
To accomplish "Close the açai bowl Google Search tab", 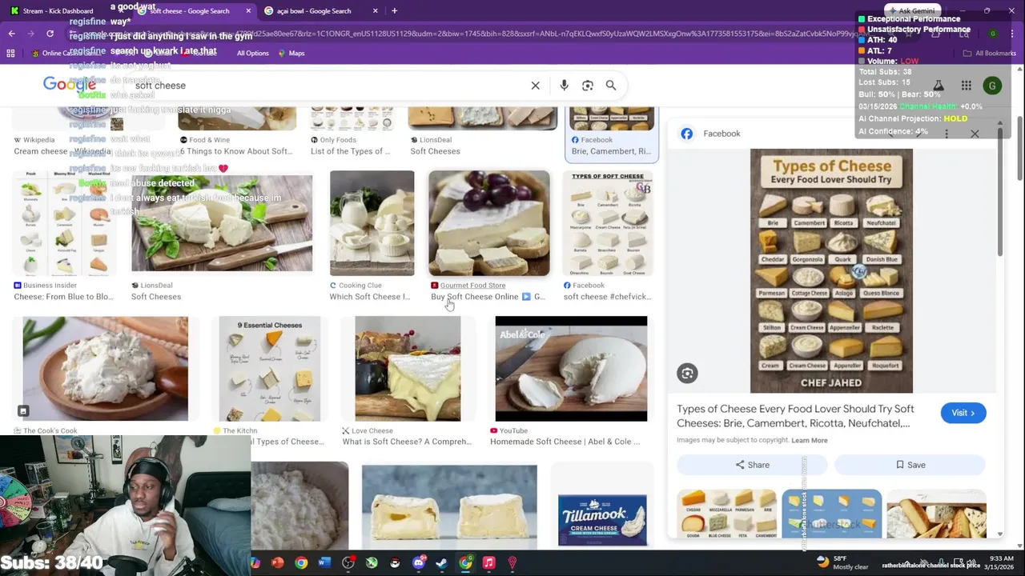I will point(376,10).
